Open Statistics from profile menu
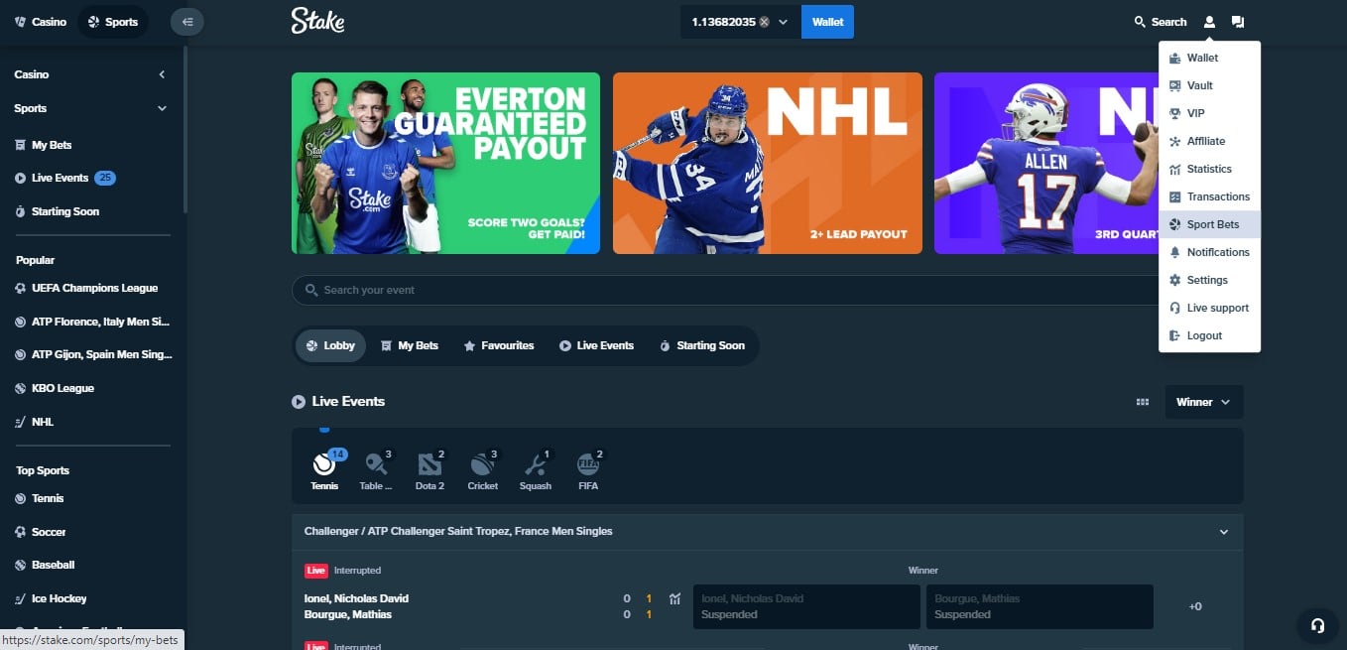Viewport: 1347px width, 650px height. (1209, 169)
